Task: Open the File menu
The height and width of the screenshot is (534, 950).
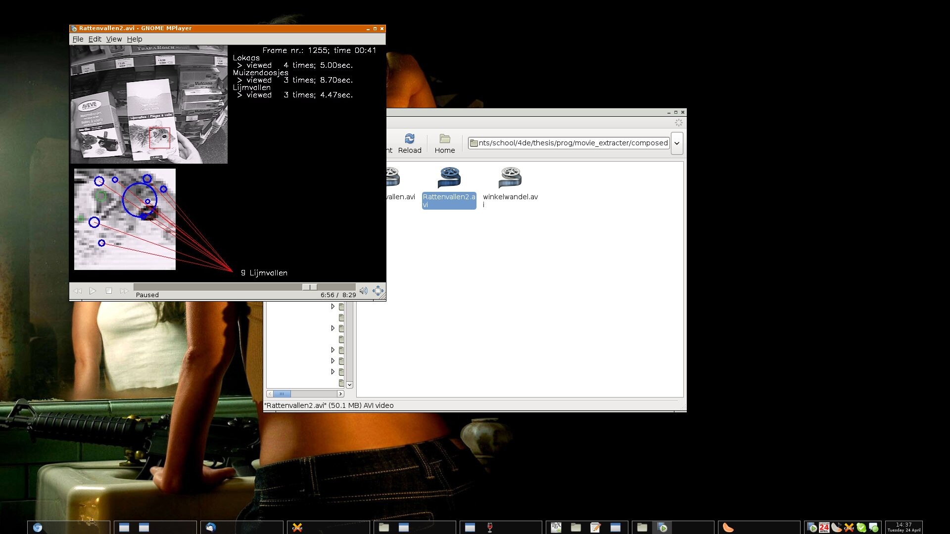Action: tap(78, 39)
